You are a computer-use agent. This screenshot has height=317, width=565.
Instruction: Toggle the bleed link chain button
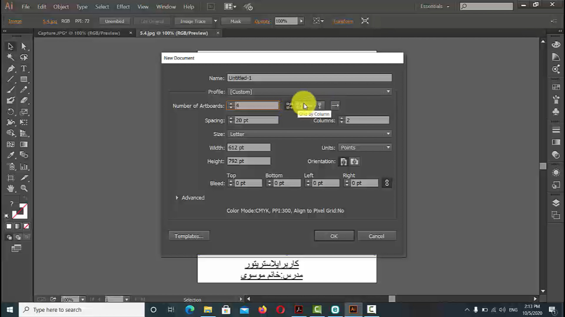click(387, 183)
